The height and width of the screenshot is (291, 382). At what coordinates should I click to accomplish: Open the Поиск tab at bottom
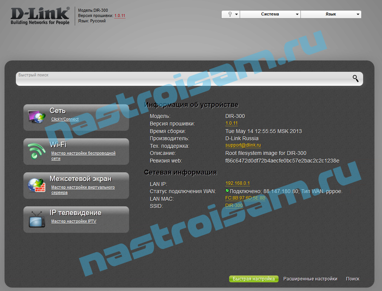(353, 279)
